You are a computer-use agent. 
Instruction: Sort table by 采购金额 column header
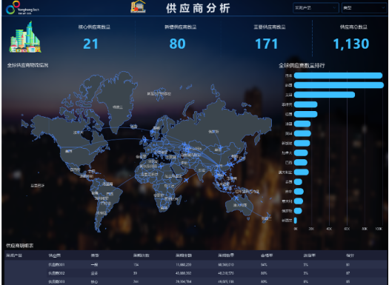(x=184, y=255)
